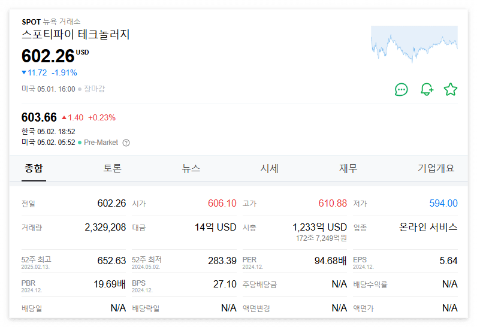This screenshot has width=477, height=327.
Task: Click the PER value 94.68배
Action: pos(330,261)
